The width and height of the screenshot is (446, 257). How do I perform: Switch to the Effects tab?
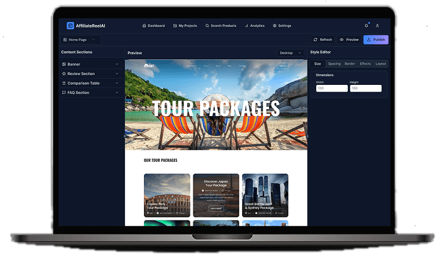point(365,63)
